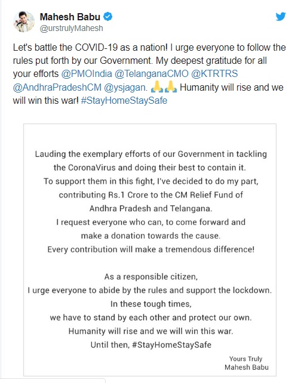Open the @urstrulyMahesh handle link

pyautogui.click(x=71, y=28)
